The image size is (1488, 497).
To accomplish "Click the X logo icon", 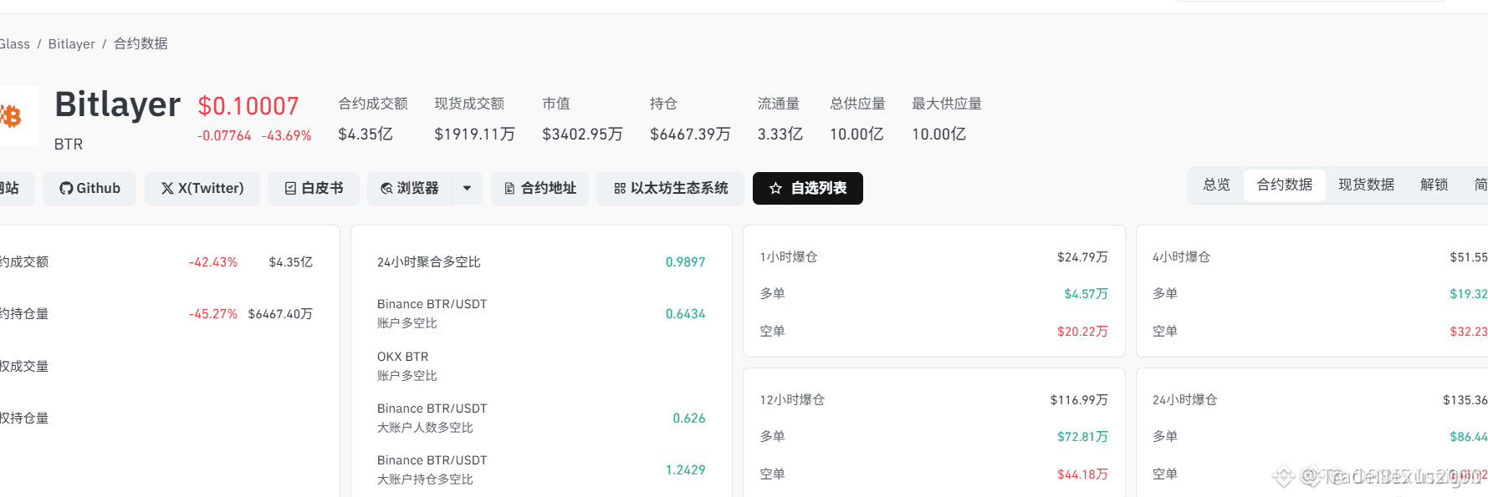I will point(167,189).
